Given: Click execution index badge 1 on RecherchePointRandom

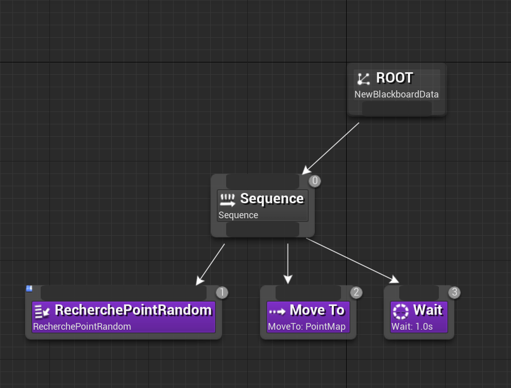Looking at the screenshot, I should [222, 293].
